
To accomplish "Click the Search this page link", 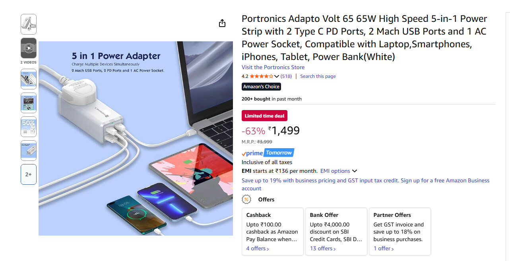I will pos(318,76).
